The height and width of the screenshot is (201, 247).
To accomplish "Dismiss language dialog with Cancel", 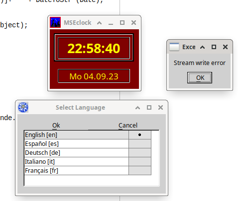I will 128,126.
